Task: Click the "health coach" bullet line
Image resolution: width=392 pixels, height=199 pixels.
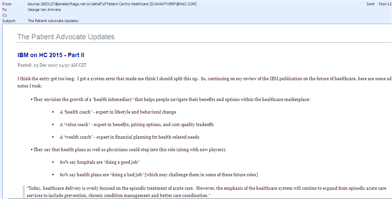Action: click(x=118, y=112)
